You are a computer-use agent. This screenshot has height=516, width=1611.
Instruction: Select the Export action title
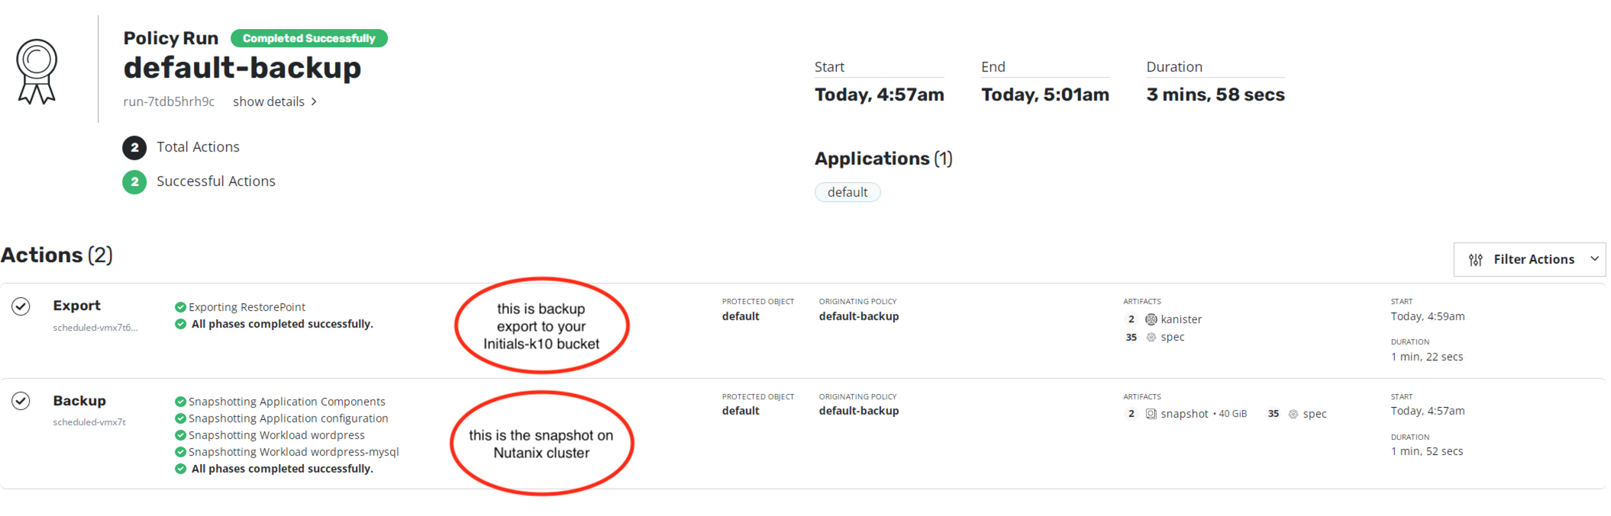76,306
